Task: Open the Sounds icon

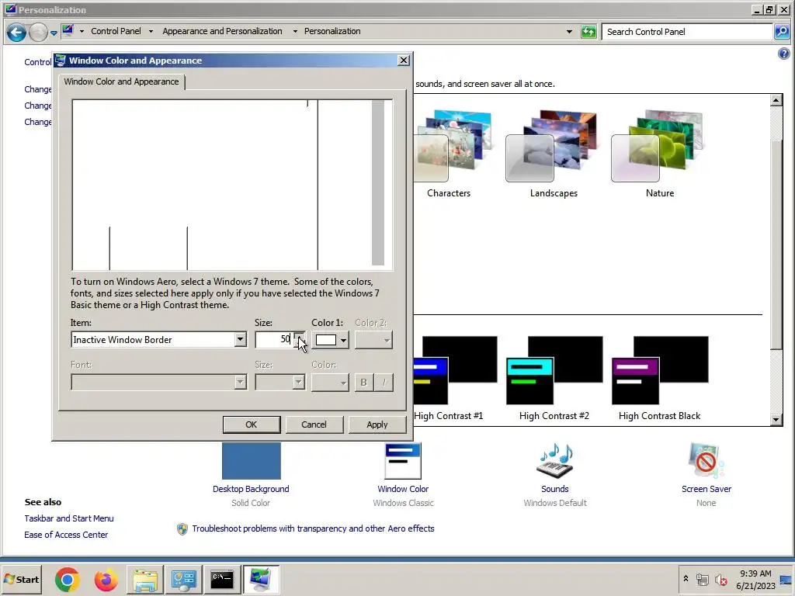Action: pos(554,461)
